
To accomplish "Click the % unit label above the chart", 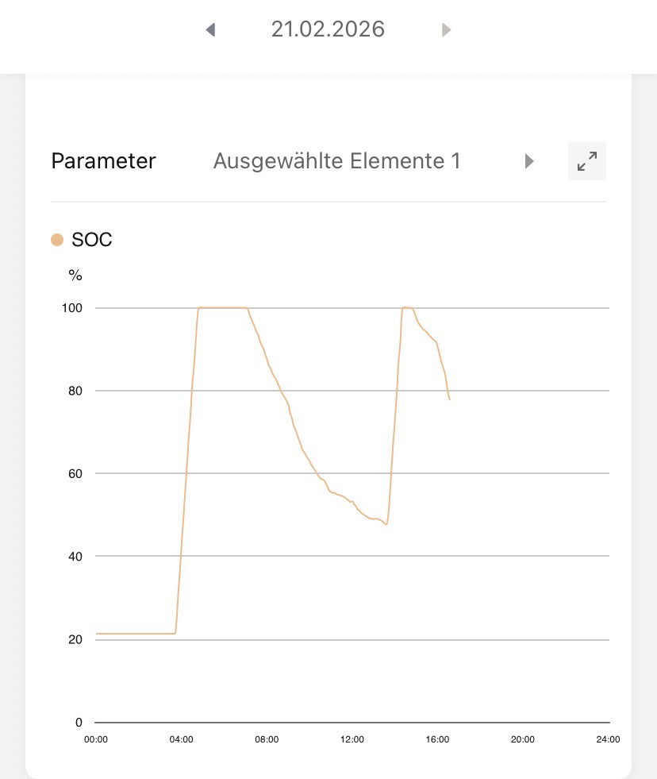I will pos(75,276).
